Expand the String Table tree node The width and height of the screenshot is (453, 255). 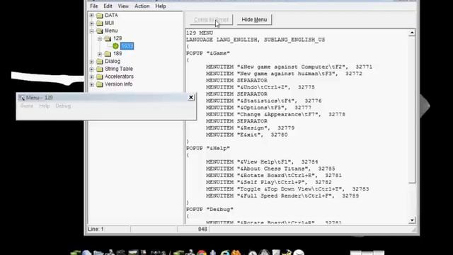(91, 69)
